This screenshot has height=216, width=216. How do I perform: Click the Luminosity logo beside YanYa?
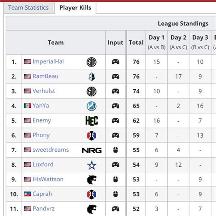(x=92, y=106)
